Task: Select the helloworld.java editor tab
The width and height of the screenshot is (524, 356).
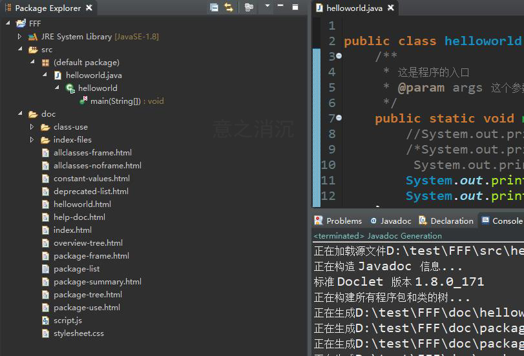Action: 354,8
